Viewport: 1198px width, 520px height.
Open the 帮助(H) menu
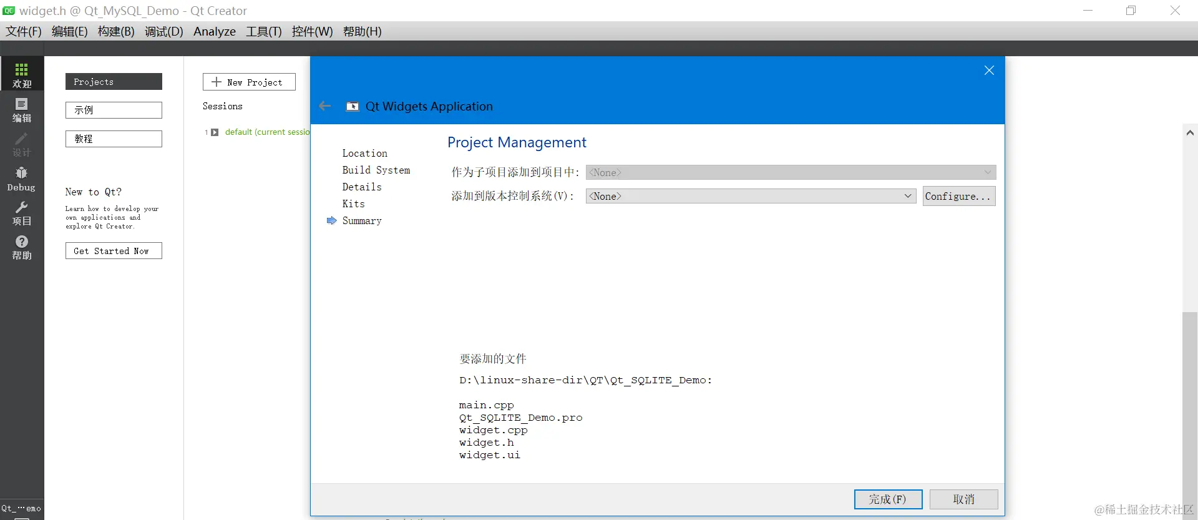[x=363, y=31]
